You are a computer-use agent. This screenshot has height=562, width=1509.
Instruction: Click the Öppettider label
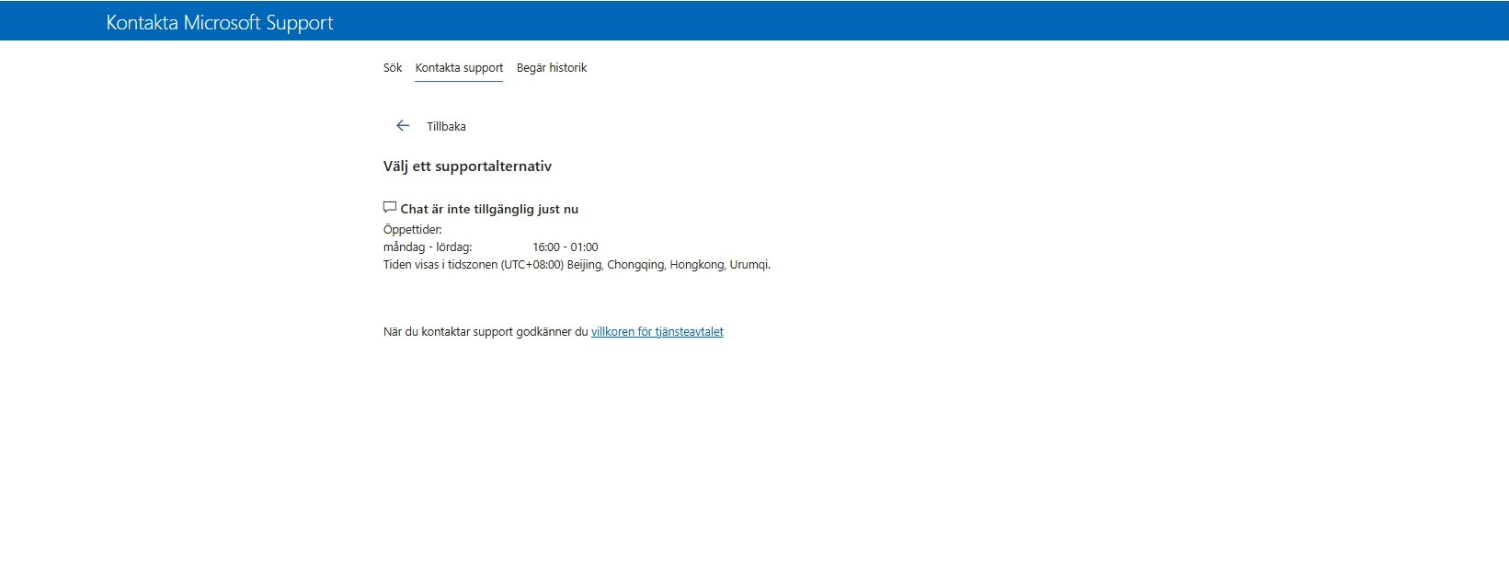tap(413, 230)
